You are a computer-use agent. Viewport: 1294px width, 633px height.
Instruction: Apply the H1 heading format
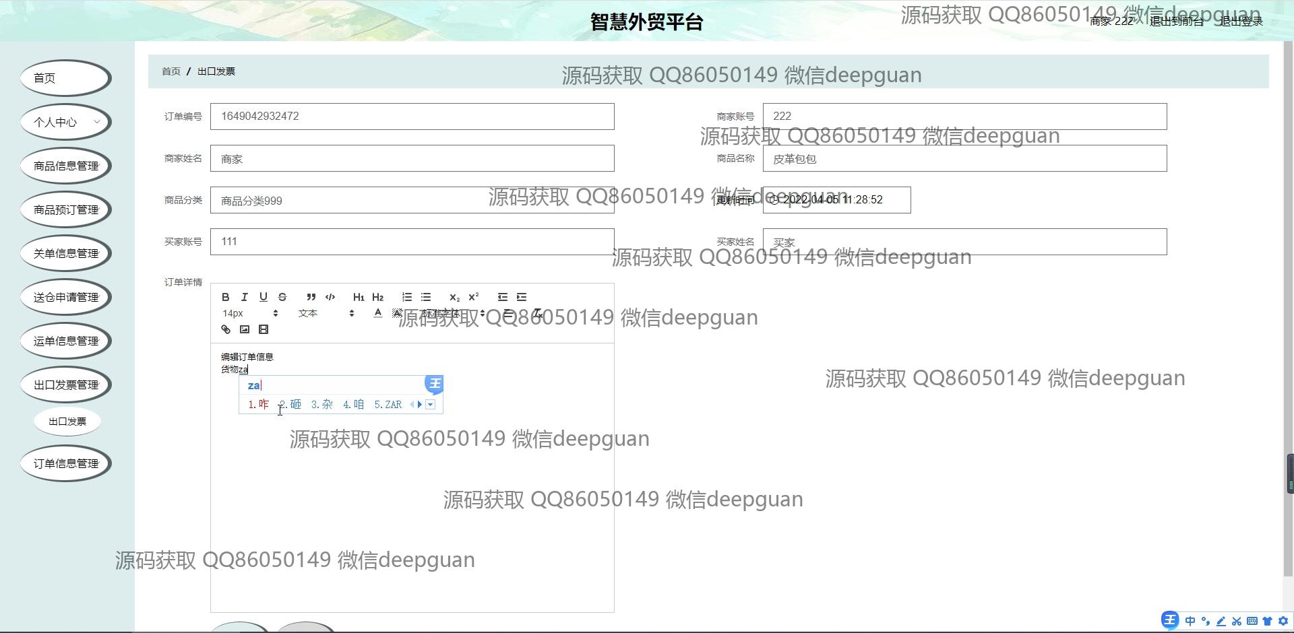[359, 297]
